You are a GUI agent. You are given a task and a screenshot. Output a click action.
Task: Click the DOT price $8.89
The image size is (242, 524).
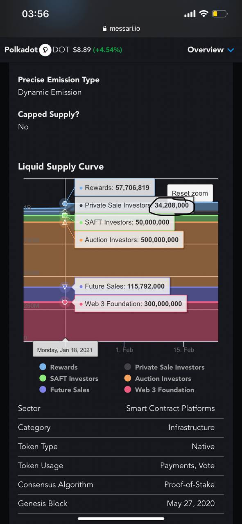click(x=82, y=50)
